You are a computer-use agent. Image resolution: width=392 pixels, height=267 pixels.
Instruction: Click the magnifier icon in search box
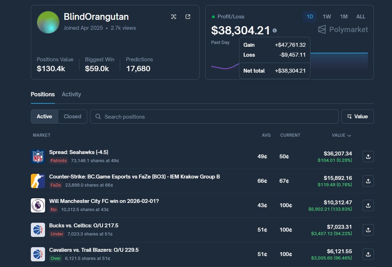pos(98,117)
